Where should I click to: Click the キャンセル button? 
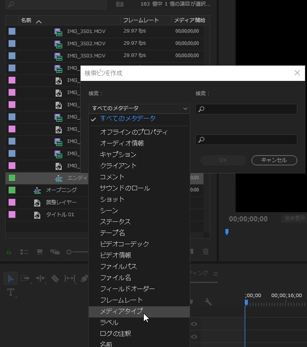274,160
